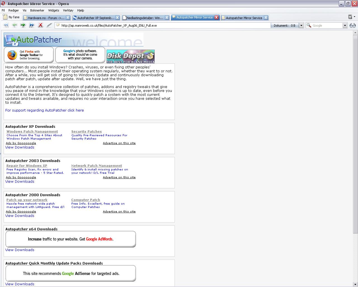This screenshot has height=287, width=358.
Task: Click the Google's photo software ad
Action: (x=80, y=55)
